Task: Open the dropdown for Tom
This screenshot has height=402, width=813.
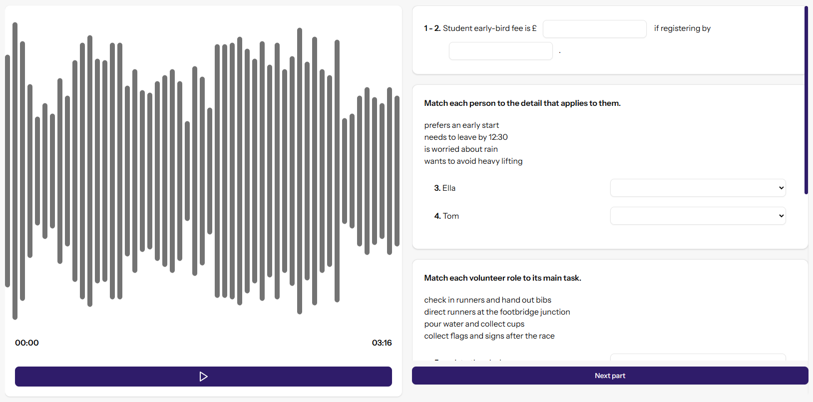Action: click(698, 216)
